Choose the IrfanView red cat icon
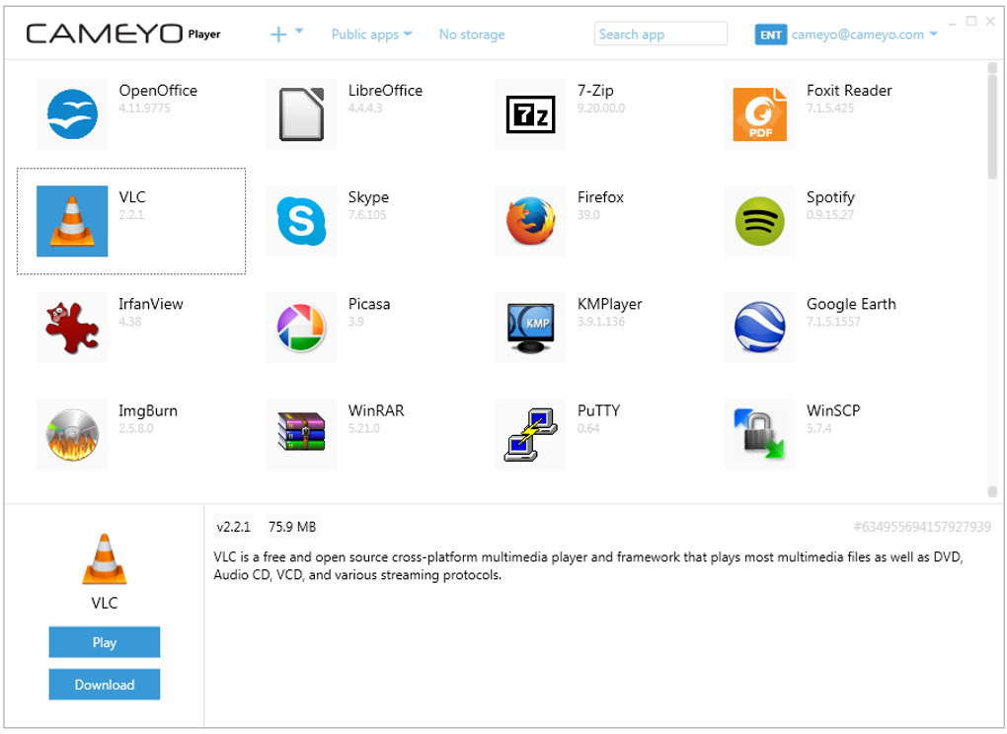Screen dimensions: 1007x734 pyautogui.click(x=72, y=328)
